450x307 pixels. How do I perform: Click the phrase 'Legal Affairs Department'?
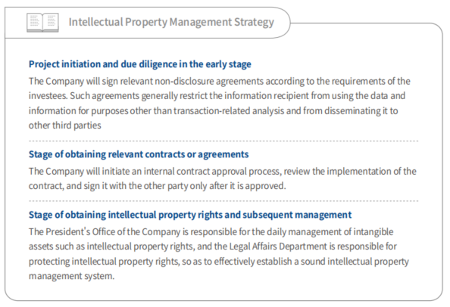click(278, 247)
